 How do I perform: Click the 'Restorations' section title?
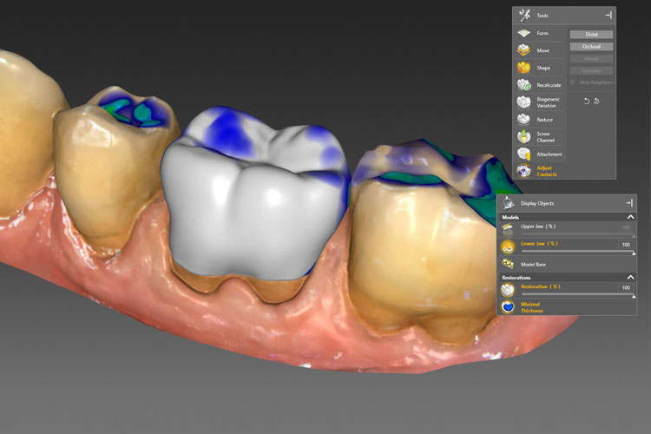516,278
